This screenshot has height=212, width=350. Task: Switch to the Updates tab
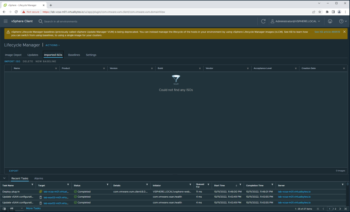tap(33, 55)
